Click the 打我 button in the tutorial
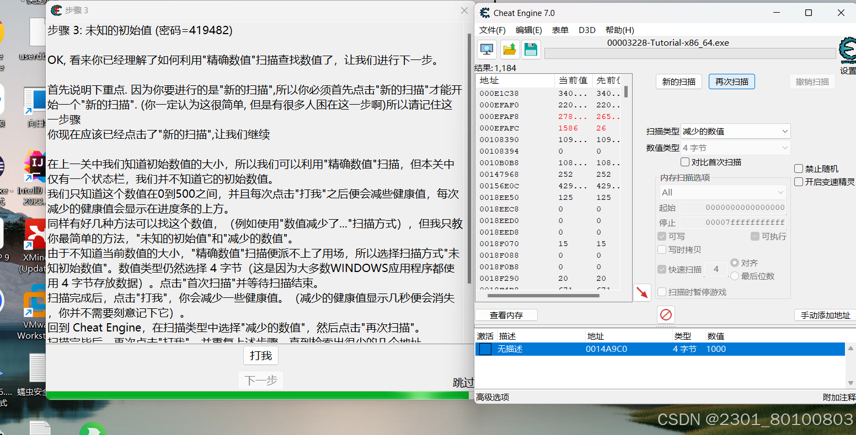The width and height of the screenshot is (856, 435). (261, 356)
